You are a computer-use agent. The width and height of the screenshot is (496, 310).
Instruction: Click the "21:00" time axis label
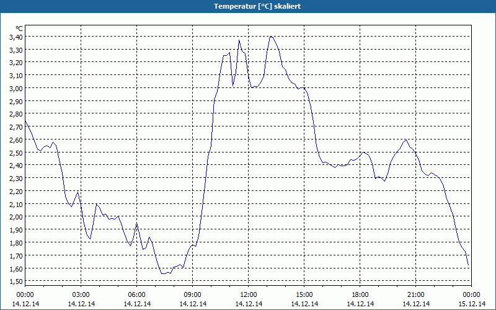pyautogui.click(x=415, y=295)
